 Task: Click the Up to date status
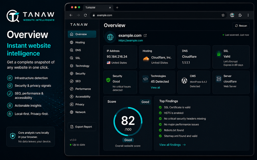[x=78, y=145]
